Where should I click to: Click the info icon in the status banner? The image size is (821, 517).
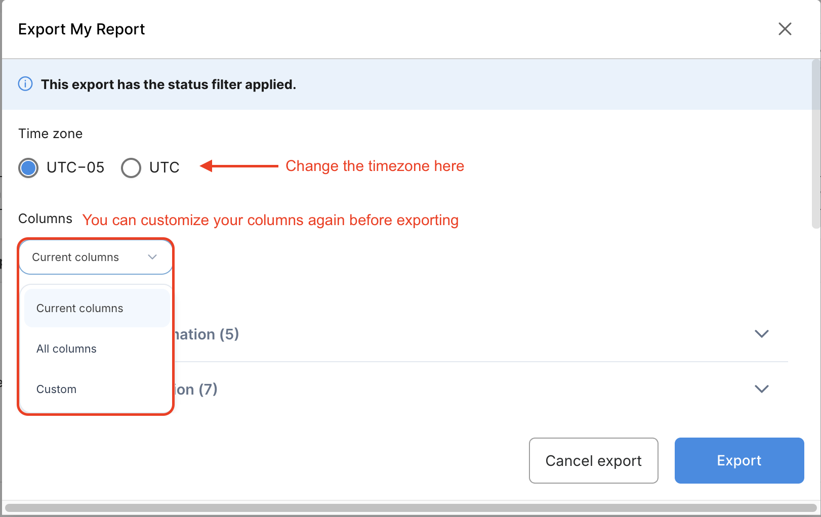[x=25, y=84]
